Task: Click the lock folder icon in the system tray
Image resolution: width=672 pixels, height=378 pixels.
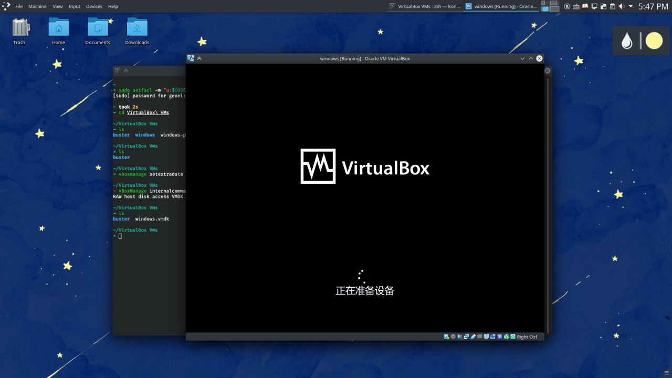Action: (x=603, y=6)
